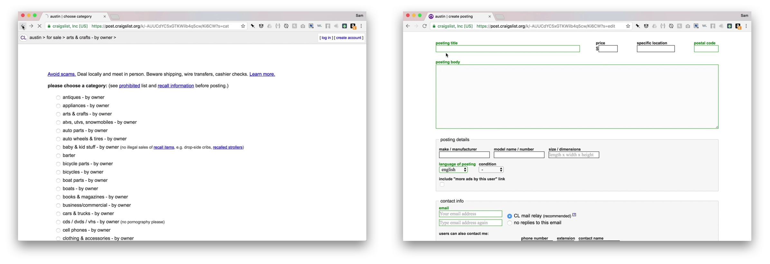This screenshot has width=770, height=264.
Task: Bookmark the choose category page with the star
Action: 243,26
